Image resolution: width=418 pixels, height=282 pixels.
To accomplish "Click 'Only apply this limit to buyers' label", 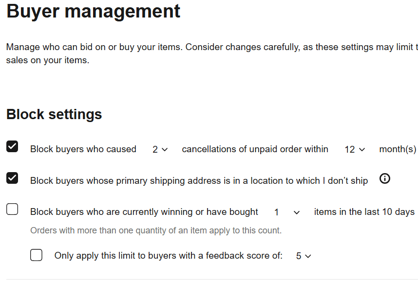I will (168, 256).
